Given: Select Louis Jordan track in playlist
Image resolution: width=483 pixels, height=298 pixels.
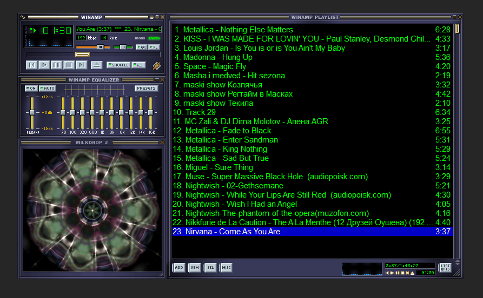Looking at the screenshot, I should coord(312,48).
